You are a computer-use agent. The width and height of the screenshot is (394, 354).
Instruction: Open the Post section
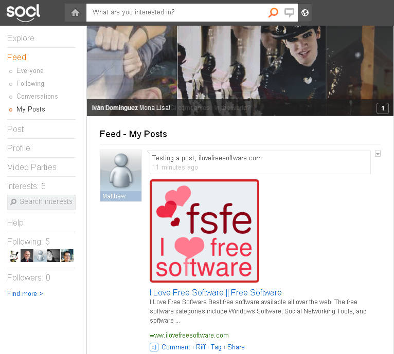(15, 129)
